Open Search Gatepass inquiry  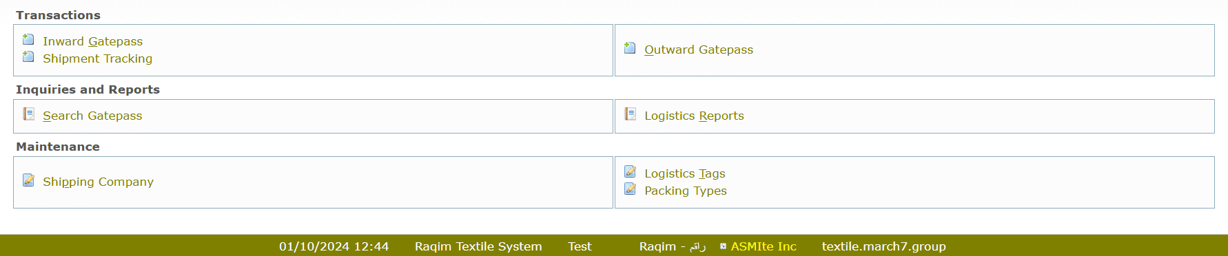coord(92,116)
